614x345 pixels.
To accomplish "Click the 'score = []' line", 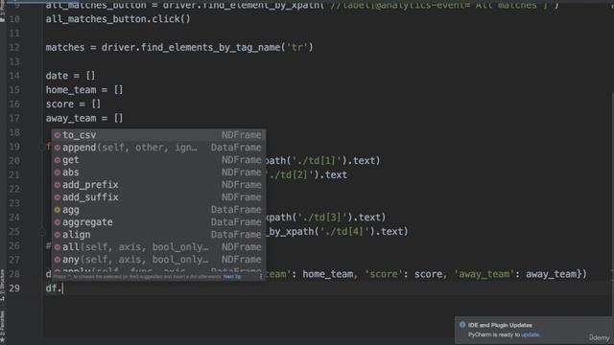I will point(73,104).
